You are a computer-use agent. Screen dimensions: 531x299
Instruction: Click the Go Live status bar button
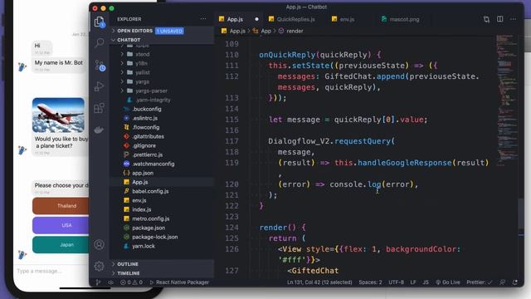[x=448, y=282]
